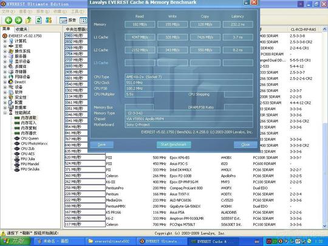Click the green Back arrow toolbar icon

pyautogui.click(x=9, y=20)
